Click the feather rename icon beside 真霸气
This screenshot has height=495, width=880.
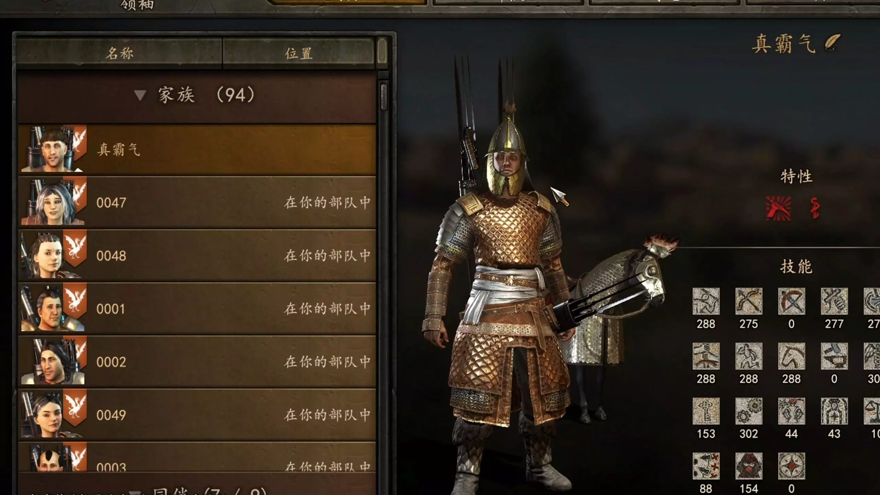tap(832, 43)
